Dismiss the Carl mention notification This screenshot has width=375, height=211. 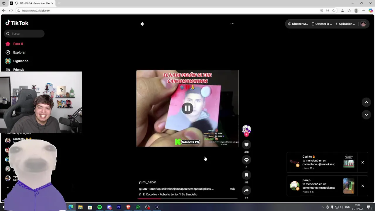pyautogui.click(x=362, y=162)
